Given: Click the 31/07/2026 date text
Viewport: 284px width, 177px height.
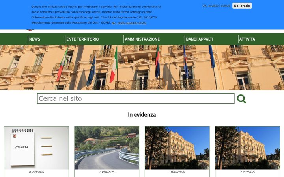Looking at the screenshot, I should [177, 172].
